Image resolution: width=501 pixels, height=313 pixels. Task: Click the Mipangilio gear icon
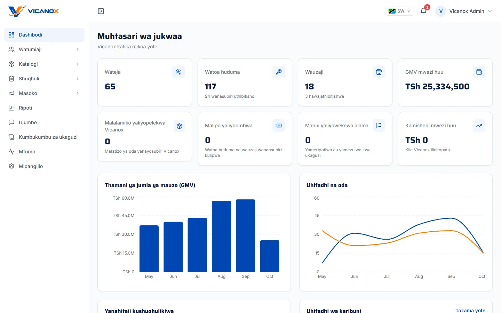pos(11,166)
